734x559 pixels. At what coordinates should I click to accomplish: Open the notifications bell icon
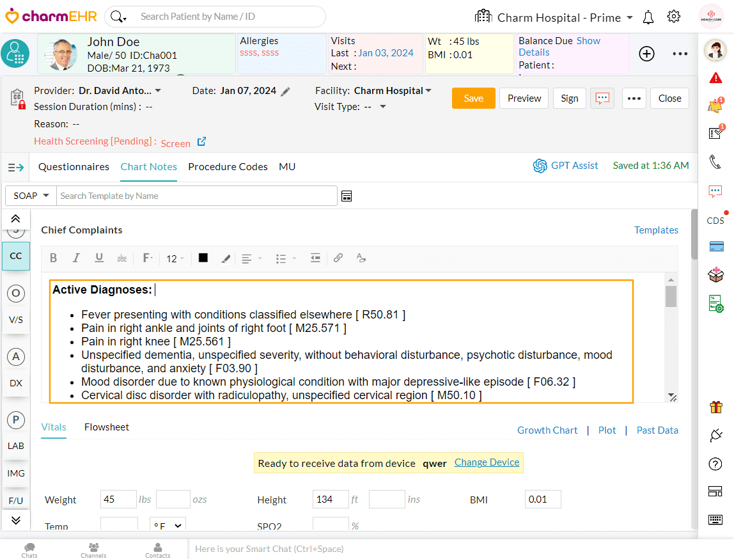coord(648,17)
